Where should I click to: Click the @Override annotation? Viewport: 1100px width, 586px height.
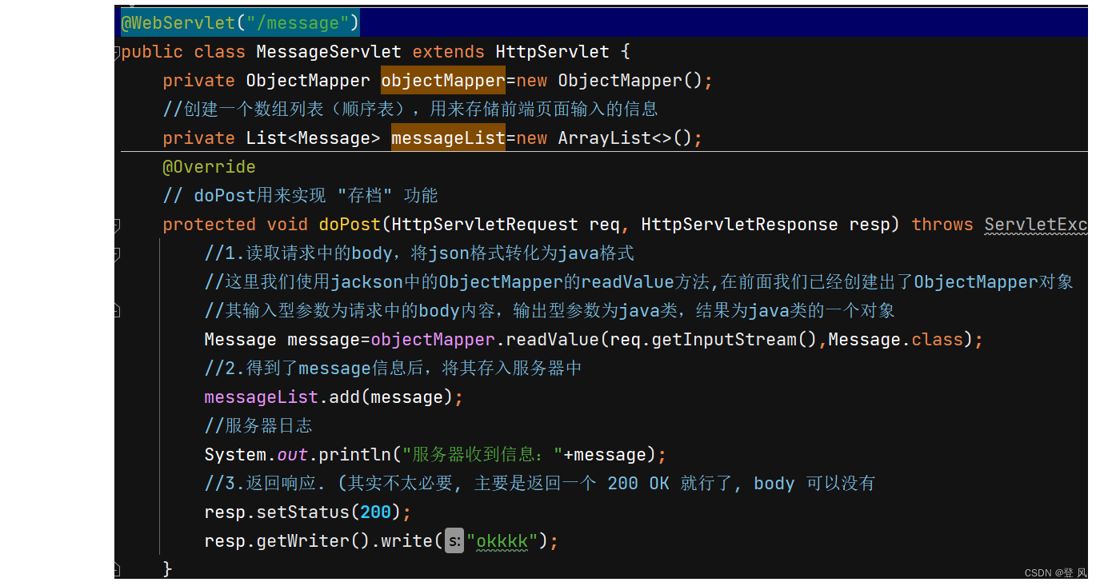(x=209, y=167)
